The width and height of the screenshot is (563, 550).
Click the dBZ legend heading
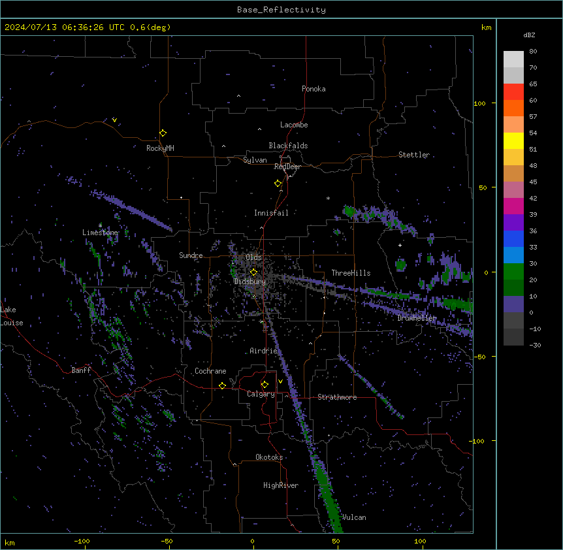529,35
